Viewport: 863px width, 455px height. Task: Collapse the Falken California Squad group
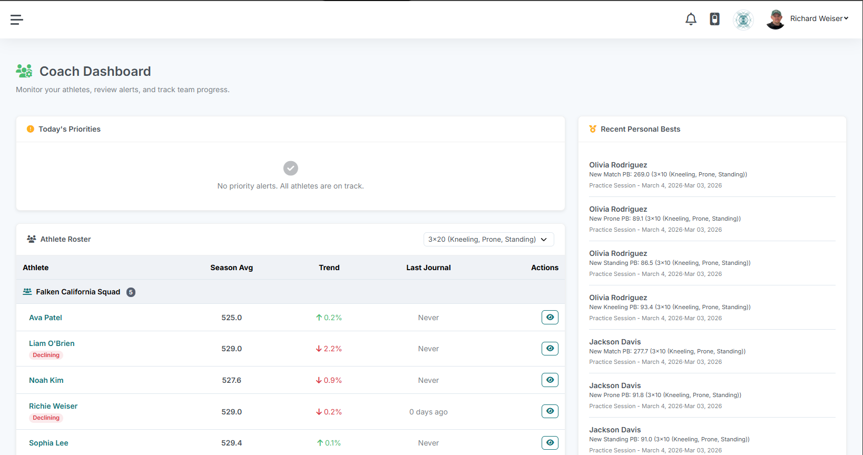[78, 292]
